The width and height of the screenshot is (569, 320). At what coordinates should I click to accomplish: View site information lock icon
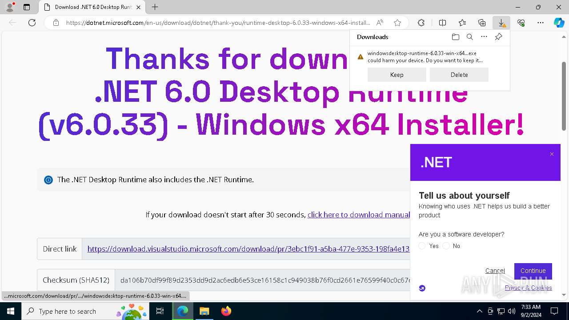point(56,23)
